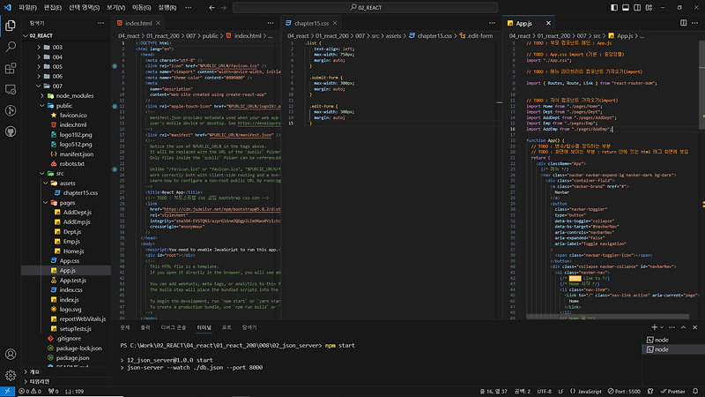Expand the node_modules folder
Screen dimensions: 705x397
pos(74,95)
